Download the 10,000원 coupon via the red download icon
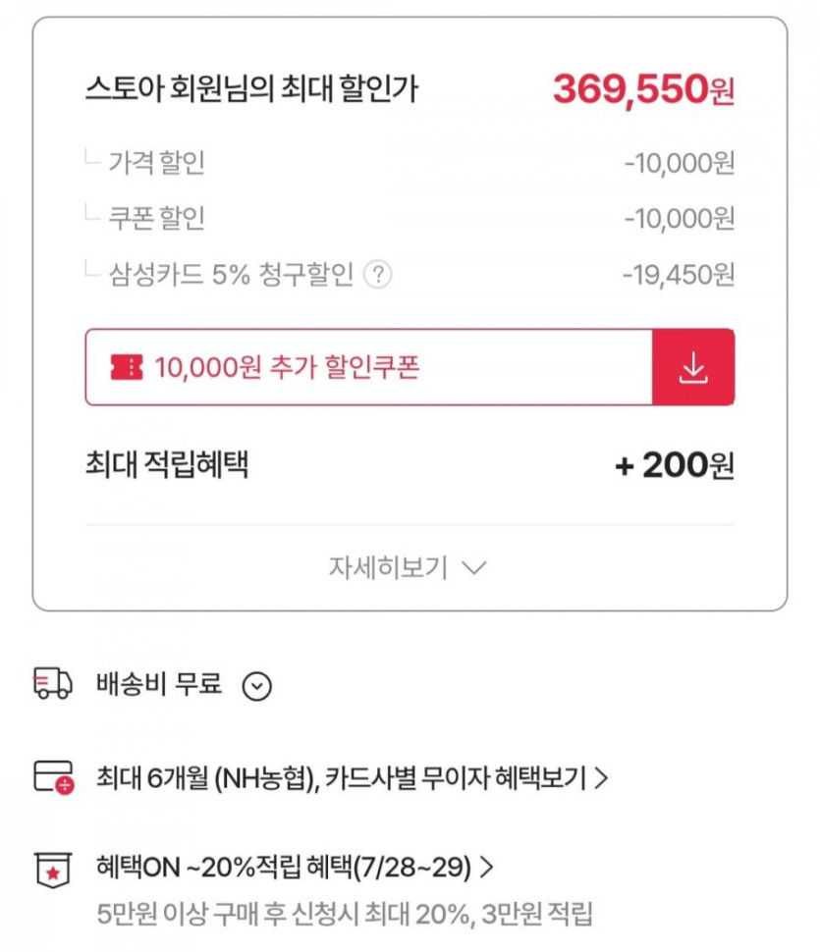 (x=693, y=367)
